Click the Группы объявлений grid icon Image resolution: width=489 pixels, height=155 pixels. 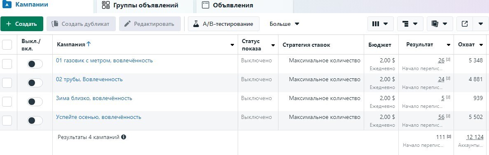click(106, 5)
